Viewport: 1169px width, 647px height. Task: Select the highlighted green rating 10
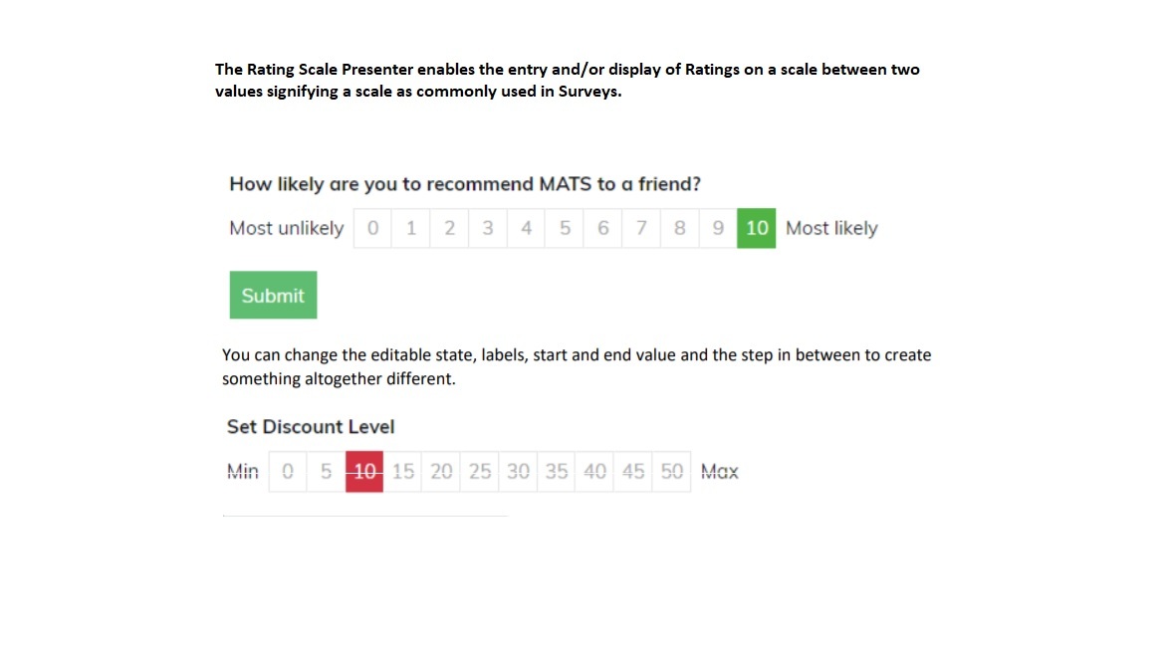(x=757, y=228)
